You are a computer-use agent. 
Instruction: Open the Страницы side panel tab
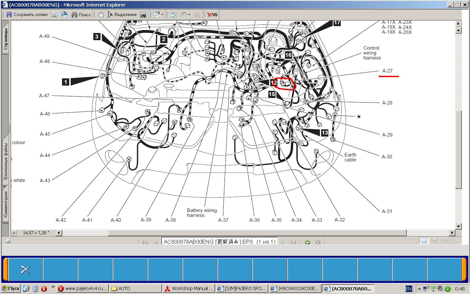click(6, 39)
